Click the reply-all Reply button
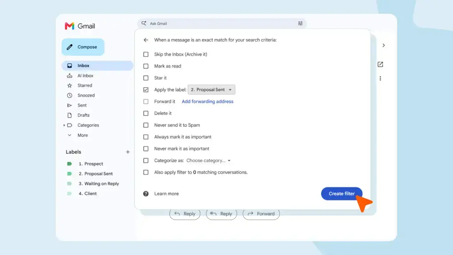453x255 pixels. (221, 214)
